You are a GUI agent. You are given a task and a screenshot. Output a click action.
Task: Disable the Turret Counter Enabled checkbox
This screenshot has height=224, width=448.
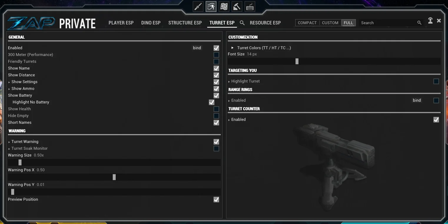pyautogui.click(x=436, y=119)
